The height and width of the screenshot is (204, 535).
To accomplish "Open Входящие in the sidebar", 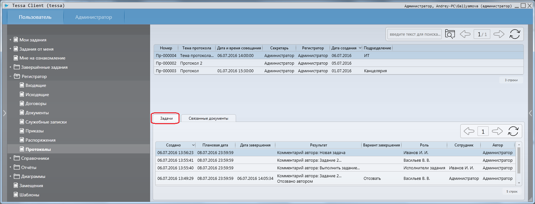I will [x=36, y=85].
